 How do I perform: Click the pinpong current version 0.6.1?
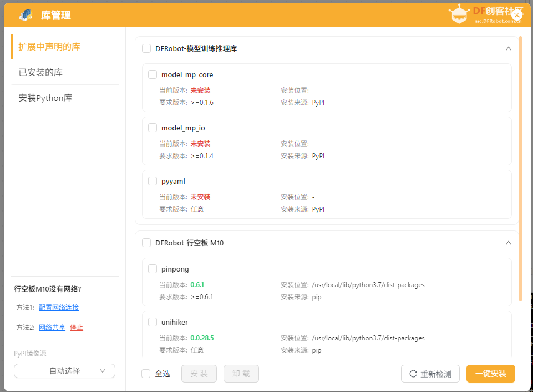tap(197, 284)
